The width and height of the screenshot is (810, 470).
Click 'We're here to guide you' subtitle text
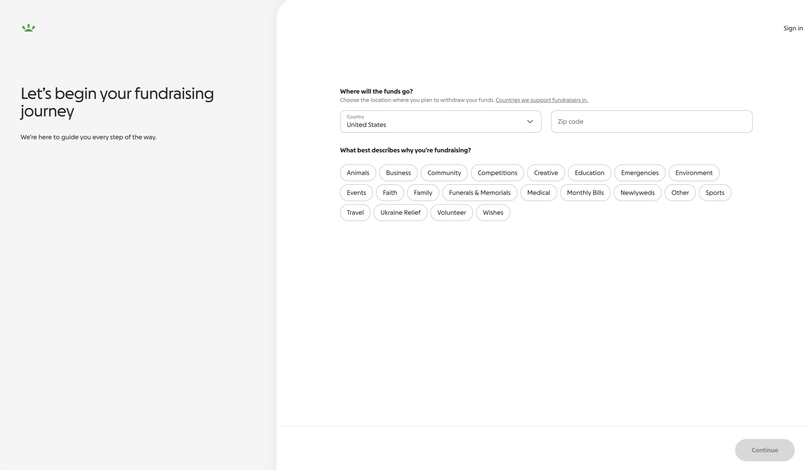click(x=88, y=137)
